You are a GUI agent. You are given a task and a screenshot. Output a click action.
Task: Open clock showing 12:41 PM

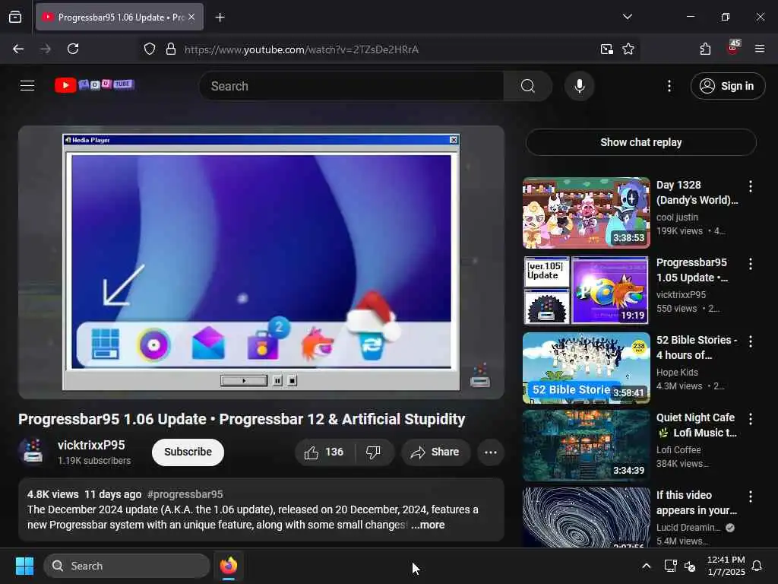click(x=726, y=566)
